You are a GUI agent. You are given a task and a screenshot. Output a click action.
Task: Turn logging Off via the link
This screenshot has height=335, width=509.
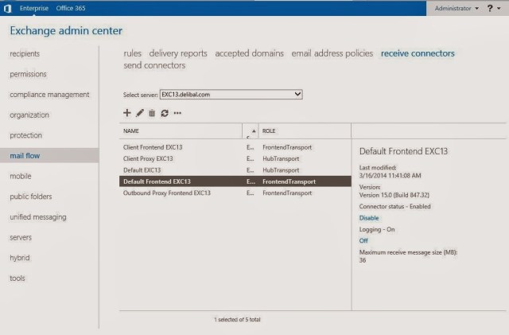363,240
